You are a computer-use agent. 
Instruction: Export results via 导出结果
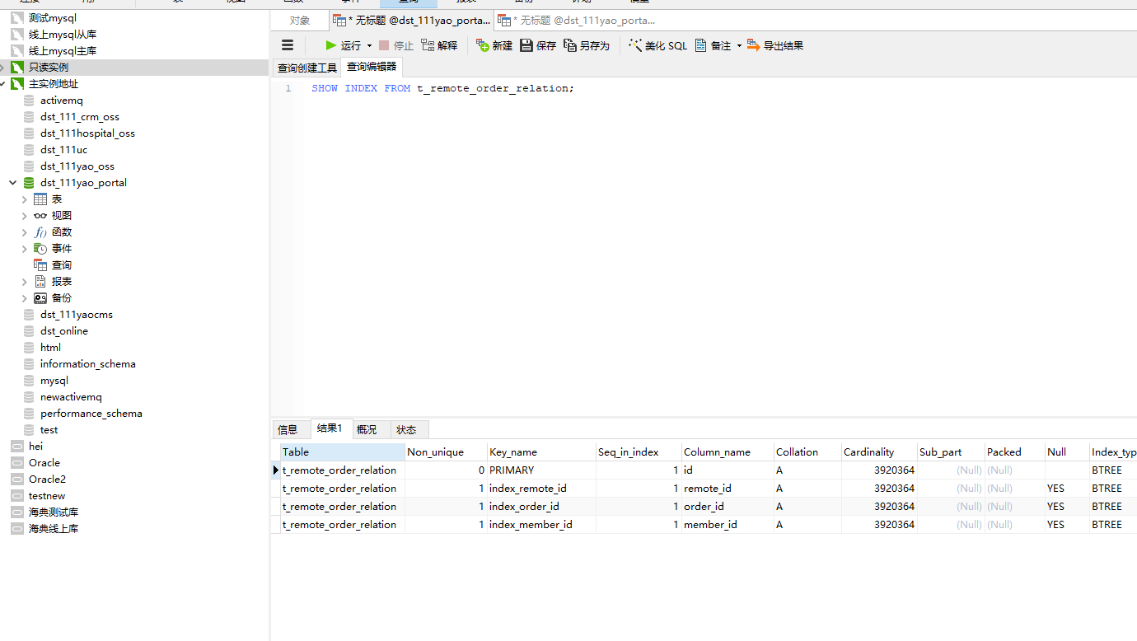(775, 45)
